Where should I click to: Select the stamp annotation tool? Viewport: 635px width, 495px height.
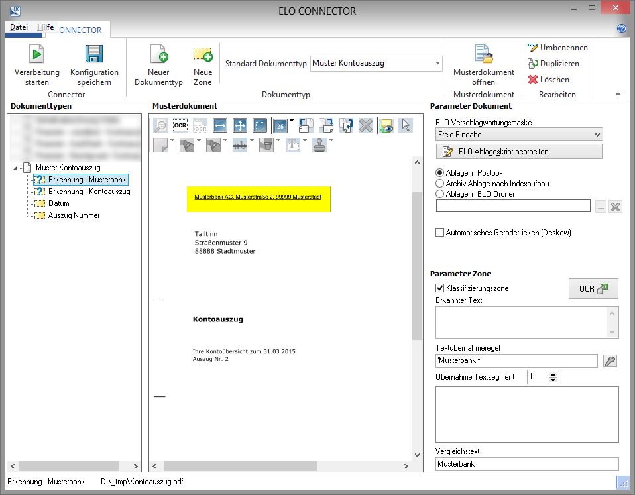319,145
